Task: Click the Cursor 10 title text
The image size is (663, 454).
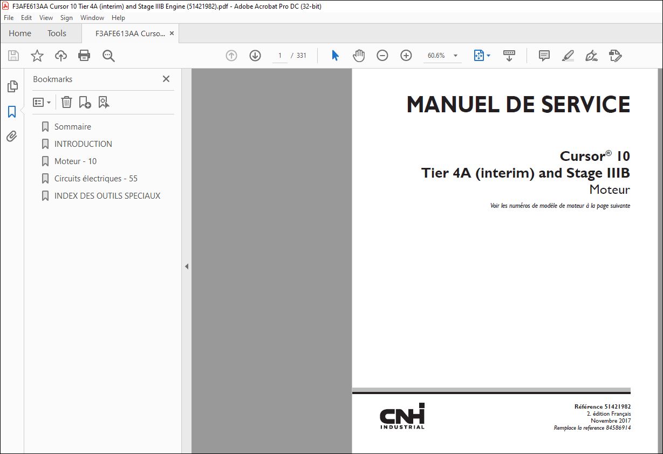Action: tap(595, 156)
